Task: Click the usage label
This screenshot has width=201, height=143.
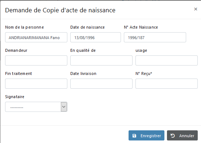Action: [x=141, y=51]
